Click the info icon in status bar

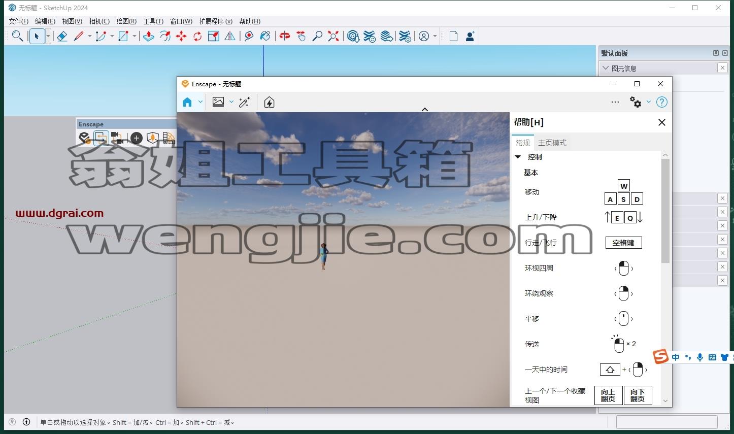point(26,422)
